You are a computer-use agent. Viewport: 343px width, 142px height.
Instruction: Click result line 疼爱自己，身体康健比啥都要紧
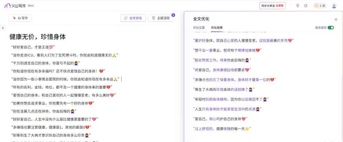click(x=222, y=70)
